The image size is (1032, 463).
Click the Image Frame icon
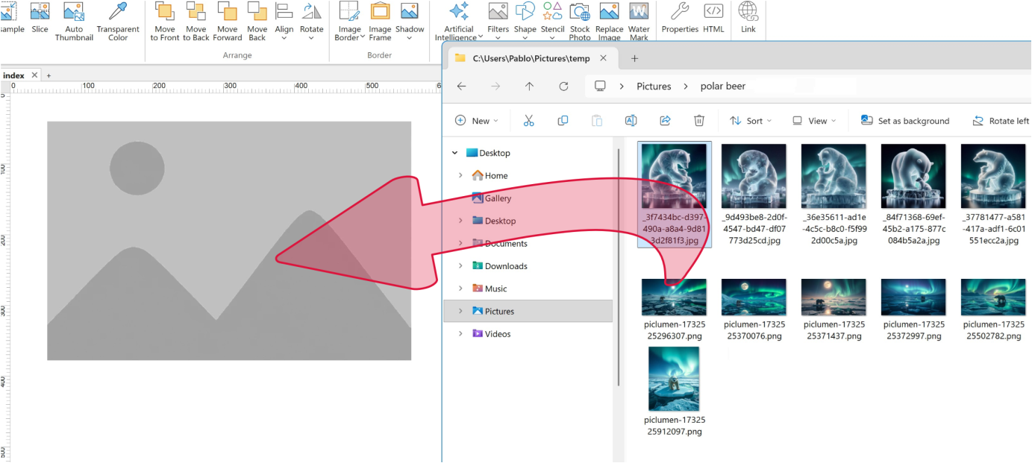pos(380,13)
